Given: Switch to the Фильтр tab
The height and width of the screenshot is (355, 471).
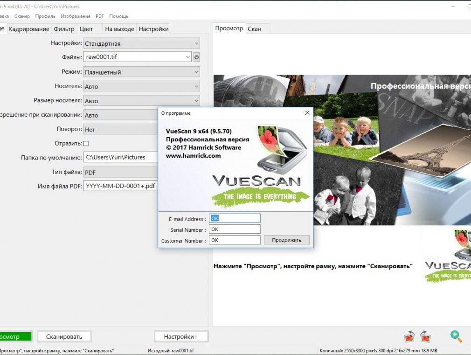Looking at the screenshot, I should click(64, 29).
